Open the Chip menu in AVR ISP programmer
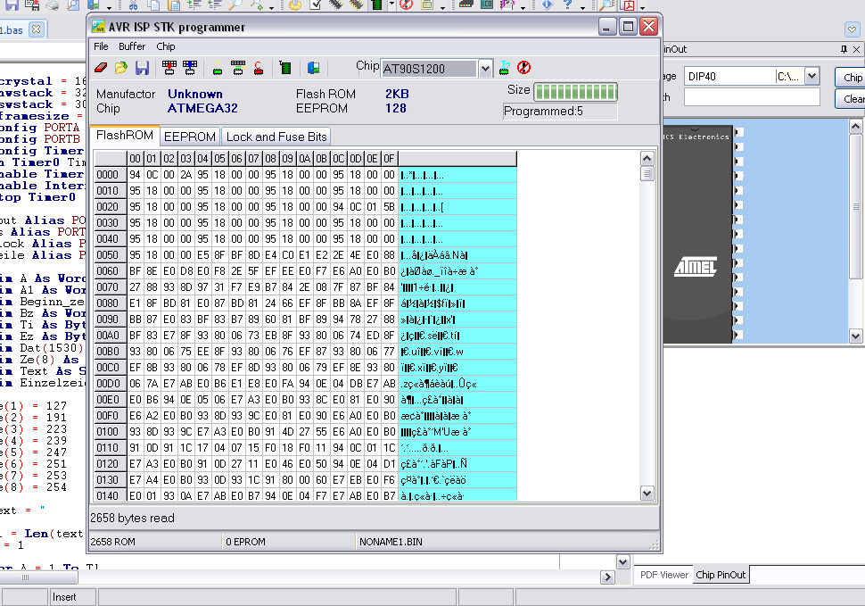This screenshot has height=606, width=865. (x=166, y=46)
